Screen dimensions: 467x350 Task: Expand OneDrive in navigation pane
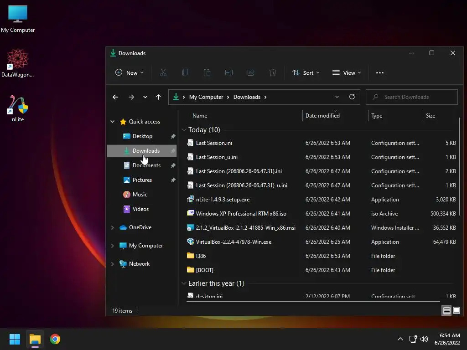pyautogui.click(x=112, y=227)
